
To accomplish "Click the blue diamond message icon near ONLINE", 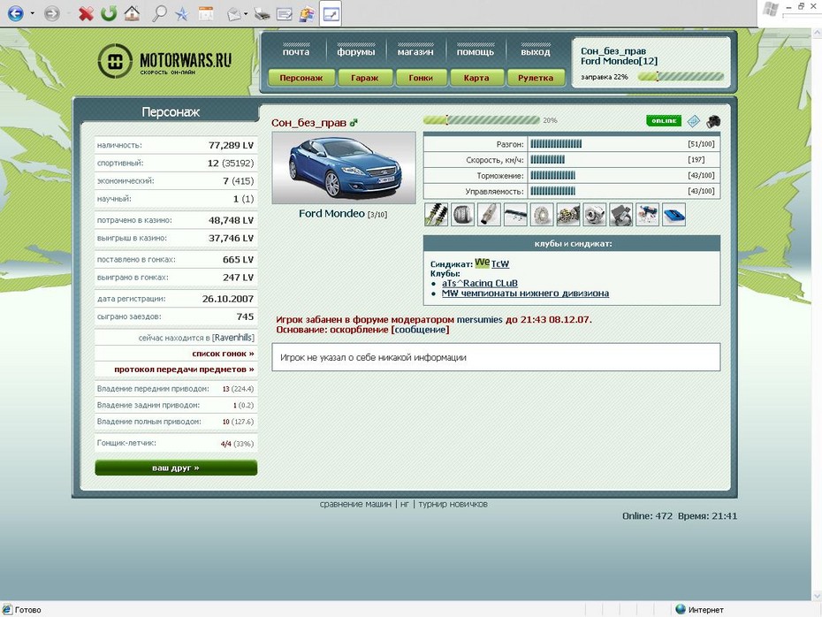I will click(694, 121).
